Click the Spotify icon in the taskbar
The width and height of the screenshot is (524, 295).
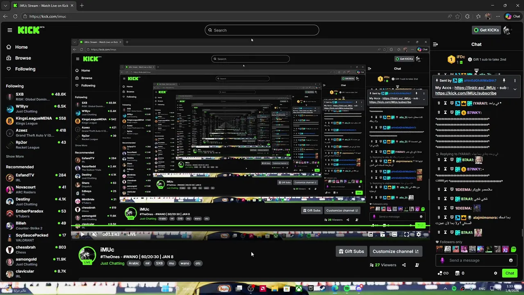(x=347, y=288)
